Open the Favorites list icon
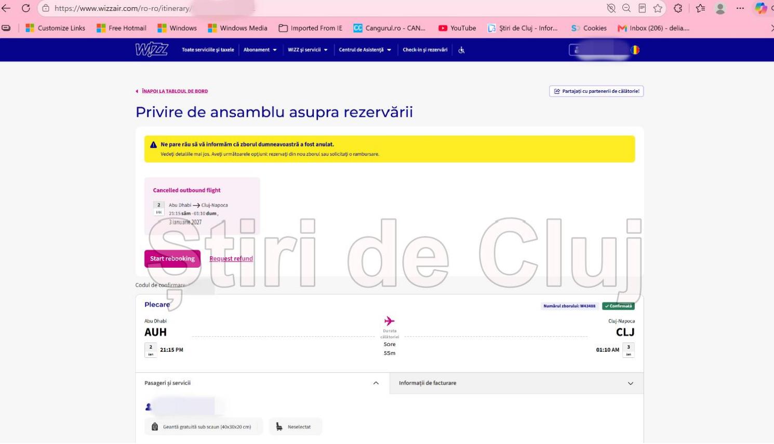 click(701, 8)
